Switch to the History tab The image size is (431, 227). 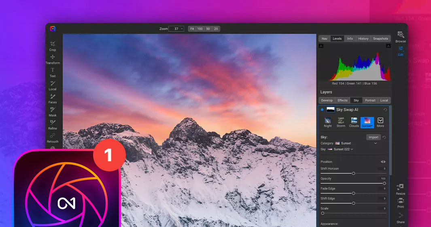pos(363,39)
